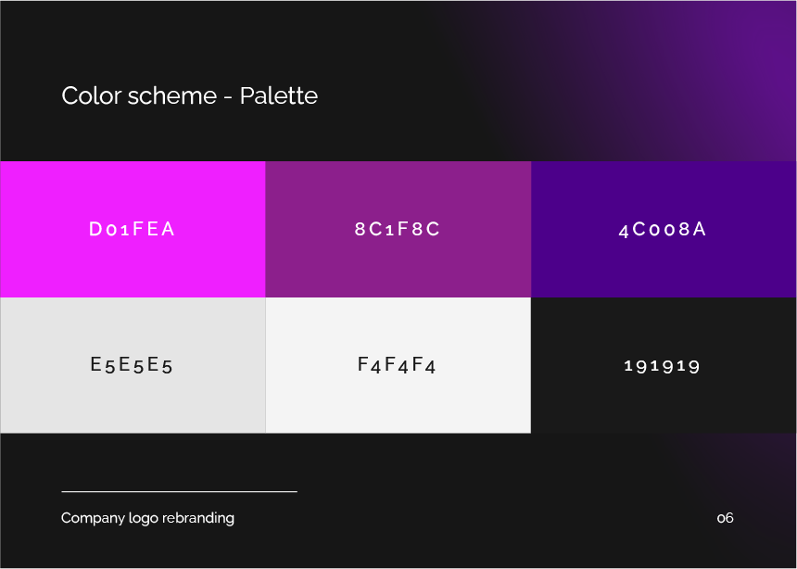Click the 191919 hex code text
The image size is (797, 569).
click(663, 366)
